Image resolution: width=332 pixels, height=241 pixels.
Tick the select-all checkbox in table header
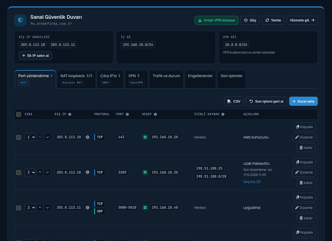pyautogui.click(x=19, y=114)
